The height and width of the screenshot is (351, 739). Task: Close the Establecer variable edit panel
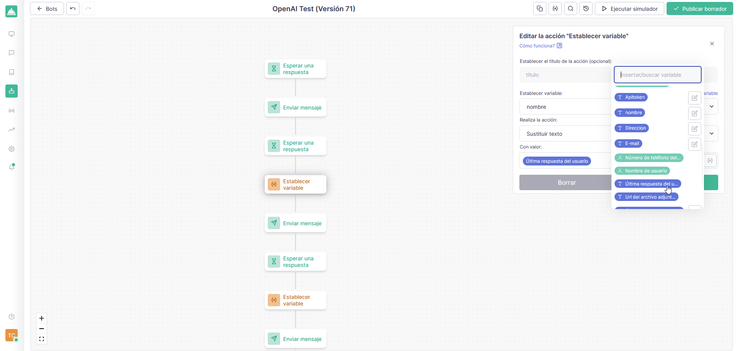(712, 44)
